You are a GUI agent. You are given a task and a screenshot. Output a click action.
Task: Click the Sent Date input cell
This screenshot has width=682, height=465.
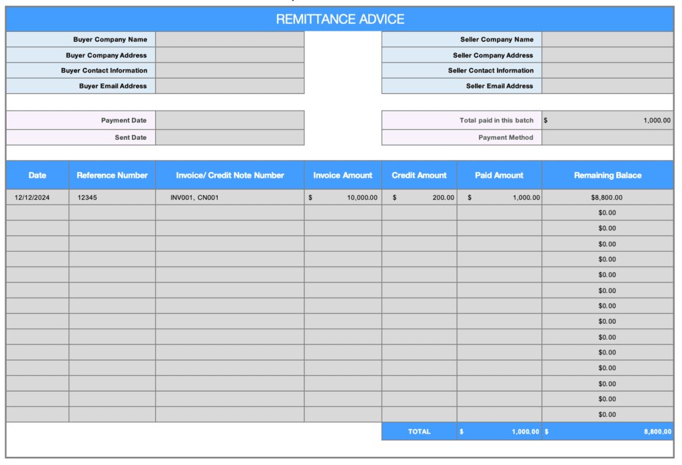pyautogui.click(x=230, y=137)
